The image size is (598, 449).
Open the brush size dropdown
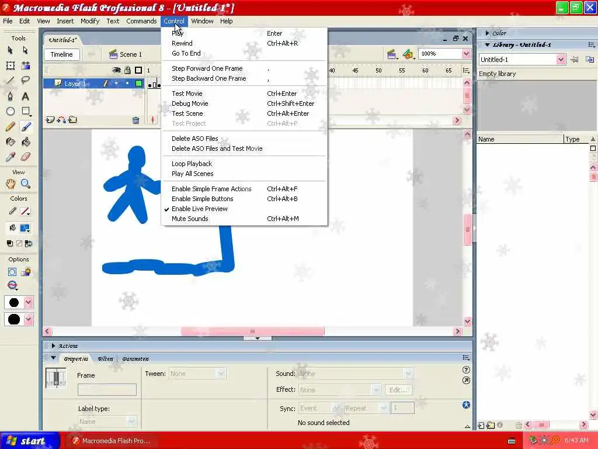tap(28, 302)
